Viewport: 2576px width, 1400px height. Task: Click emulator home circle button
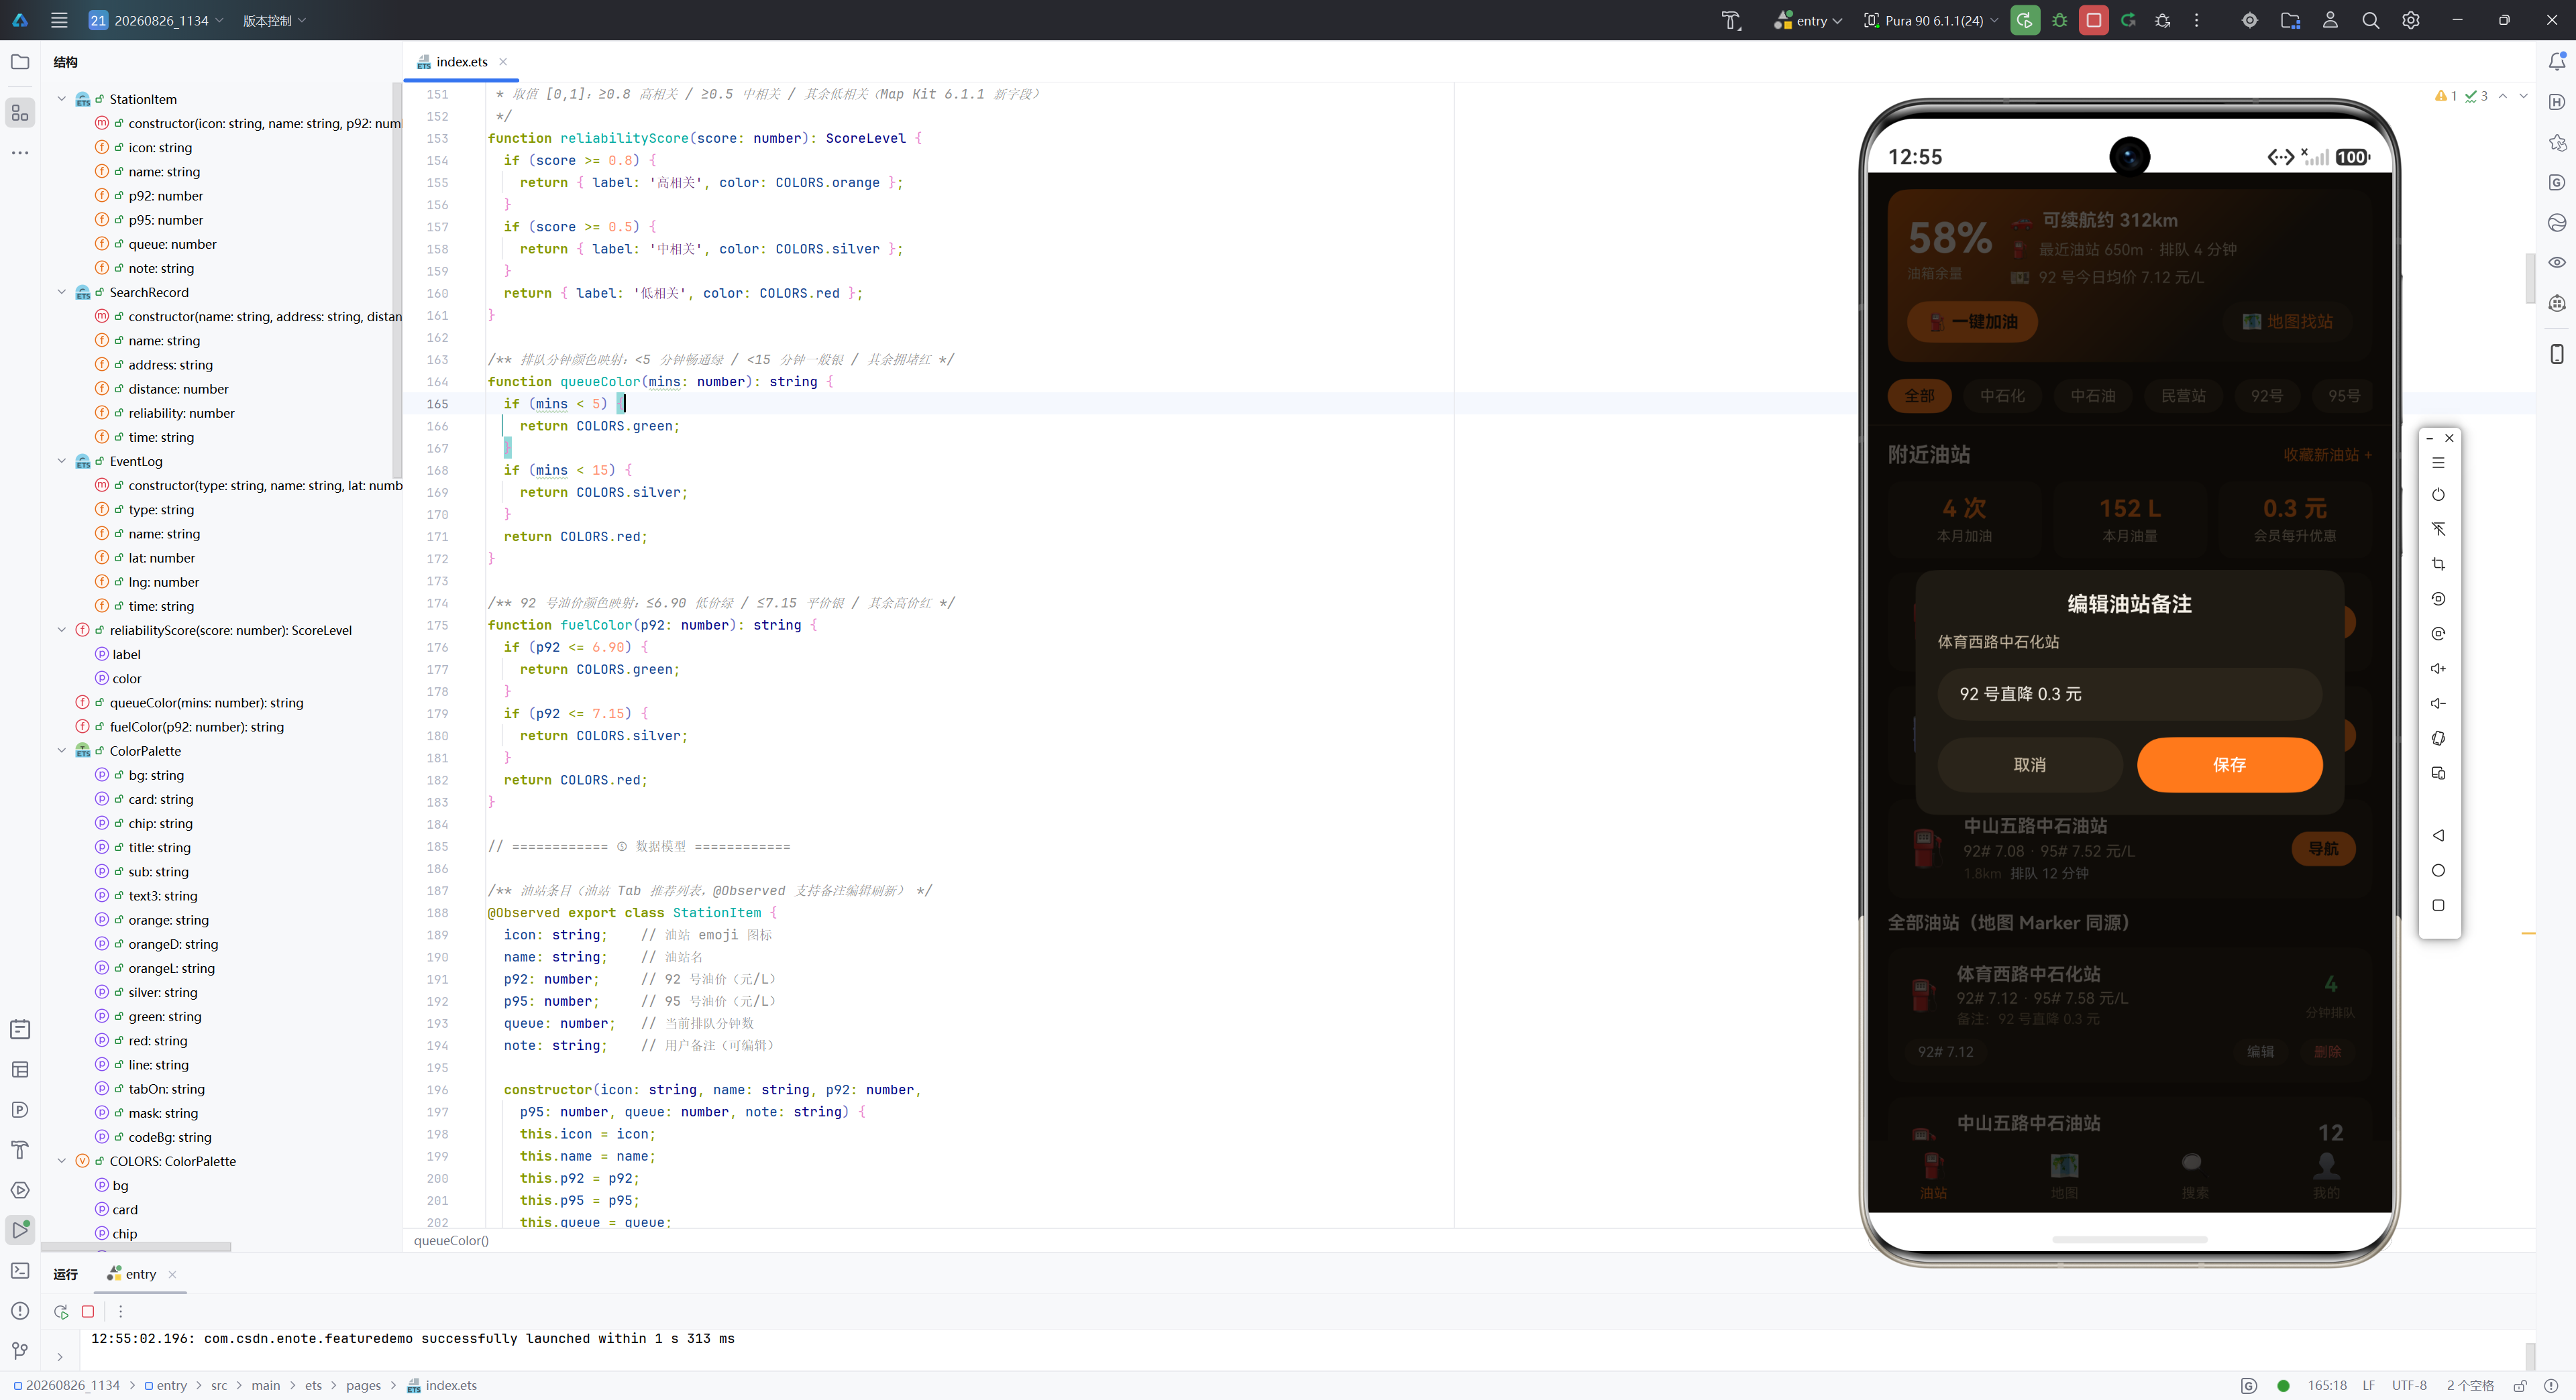2438,870
